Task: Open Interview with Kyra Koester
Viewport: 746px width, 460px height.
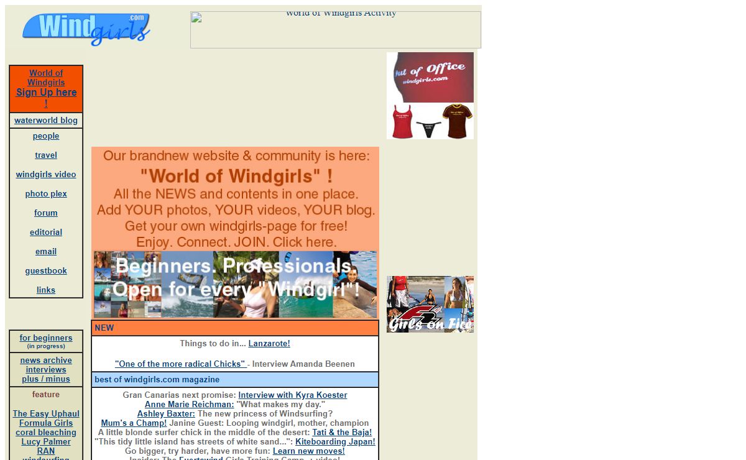Action: [x=293, y=395]
